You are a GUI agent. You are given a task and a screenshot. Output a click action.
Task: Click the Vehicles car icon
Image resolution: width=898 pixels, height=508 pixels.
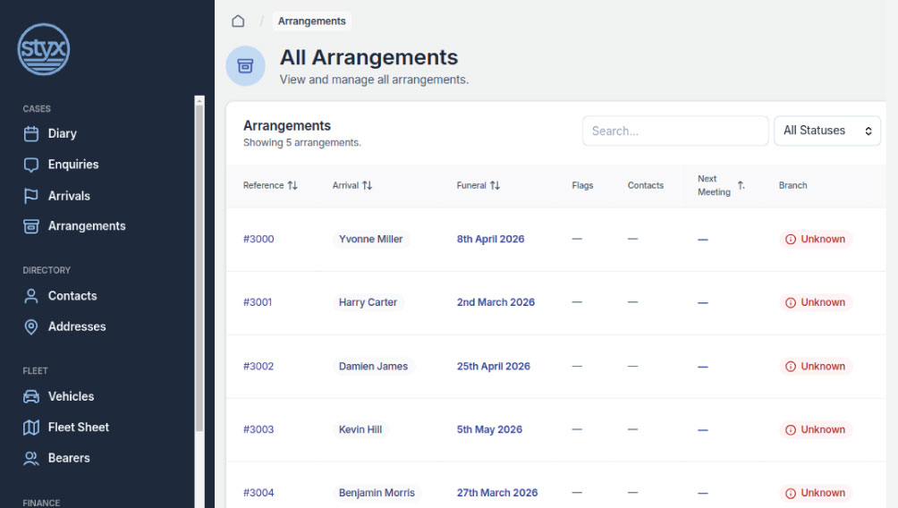[31, 397]
